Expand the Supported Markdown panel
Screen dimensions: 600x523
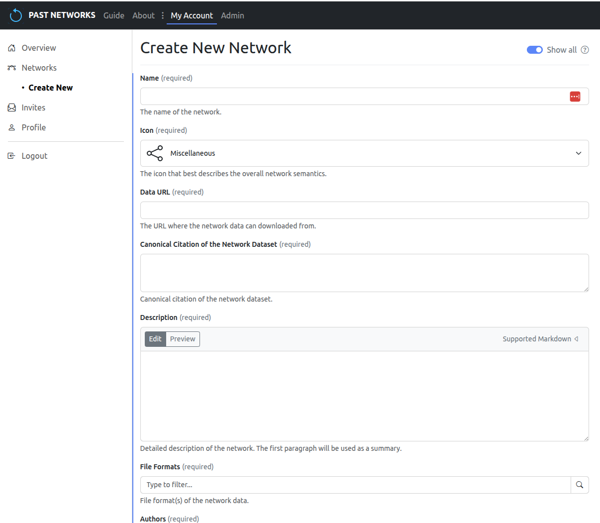click(540, 339)
